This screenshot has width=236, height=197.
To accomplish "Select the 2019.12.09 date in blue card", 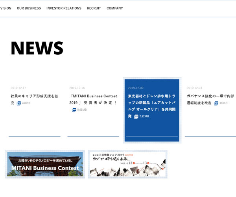I will [136, 88].
